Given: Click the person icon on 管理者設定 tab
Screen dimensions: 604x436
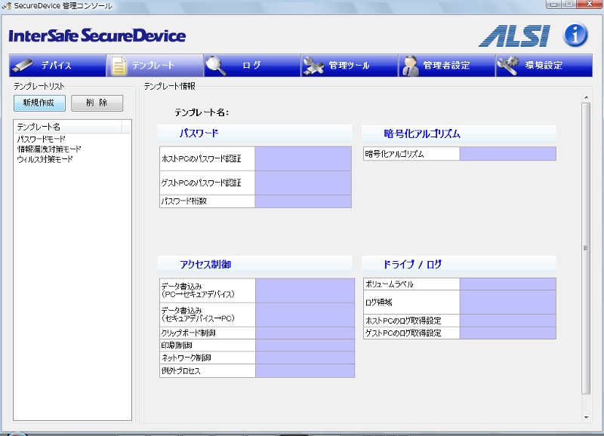Looking at the screenshot, I should [410, 66].
